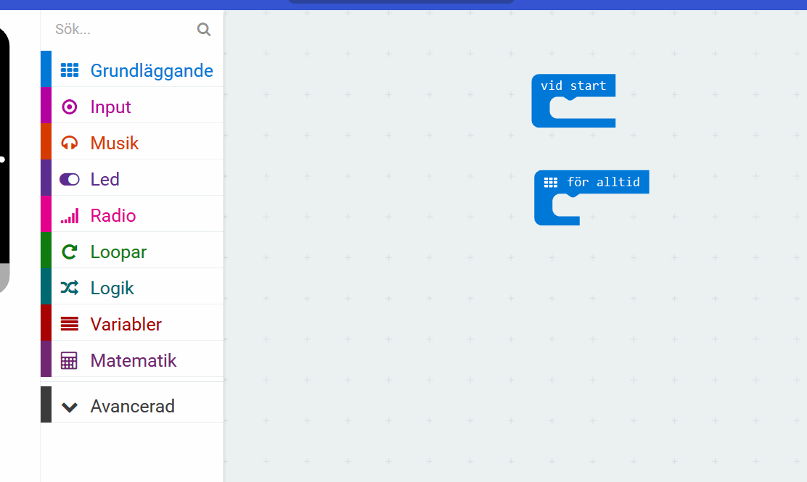Screen dimensions: 807x482
Task: Click the Matematik calculator icon
Action: [69, 361]
